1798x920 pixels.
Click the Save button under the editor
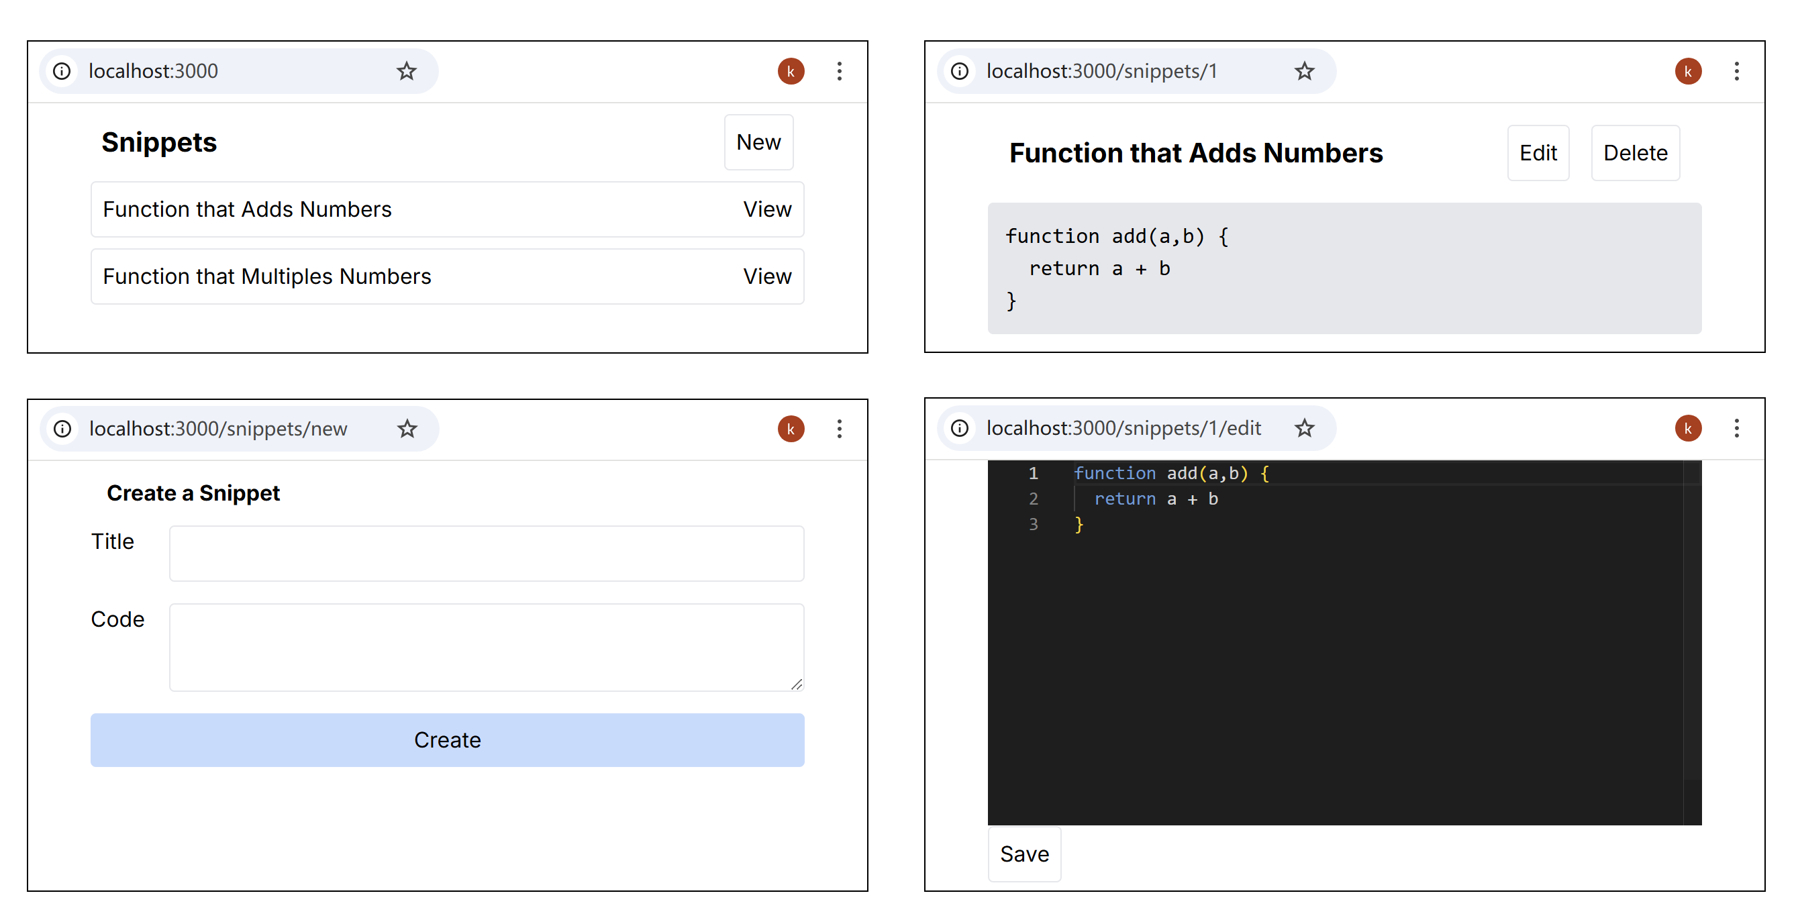click(1024, 854)
